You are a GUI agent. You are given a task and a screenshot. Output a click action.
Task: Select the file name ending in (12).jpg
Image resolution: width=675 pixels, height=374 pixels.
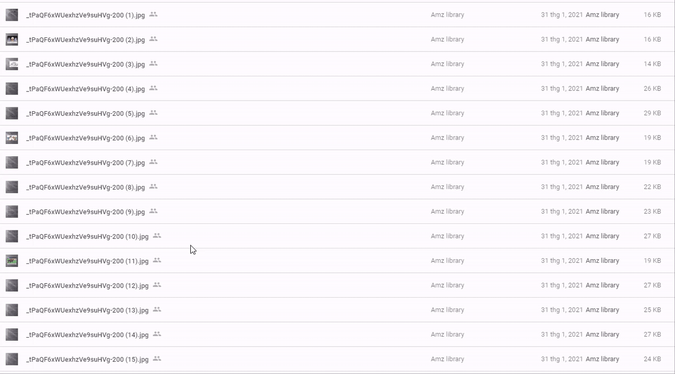click(x=87, y=285)
